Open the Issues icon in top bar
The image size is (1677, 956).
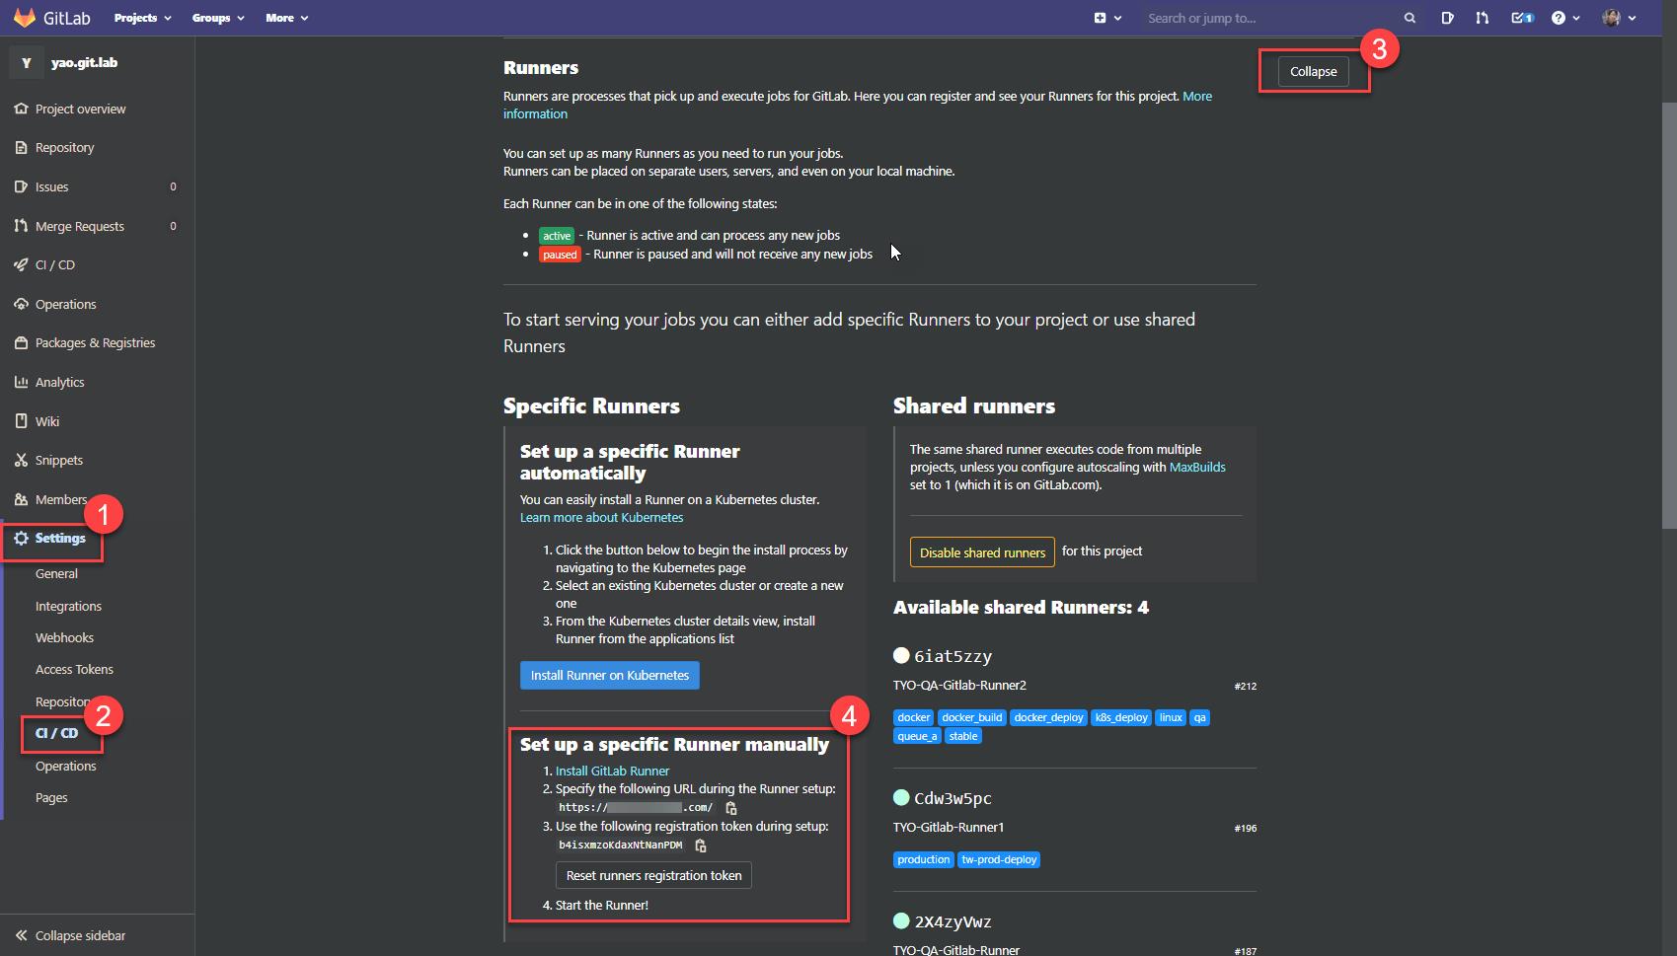click(x=1447, y=18)
